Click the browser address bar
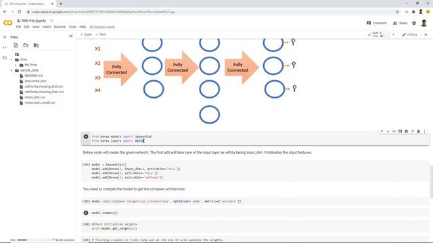 pos(210,11)
